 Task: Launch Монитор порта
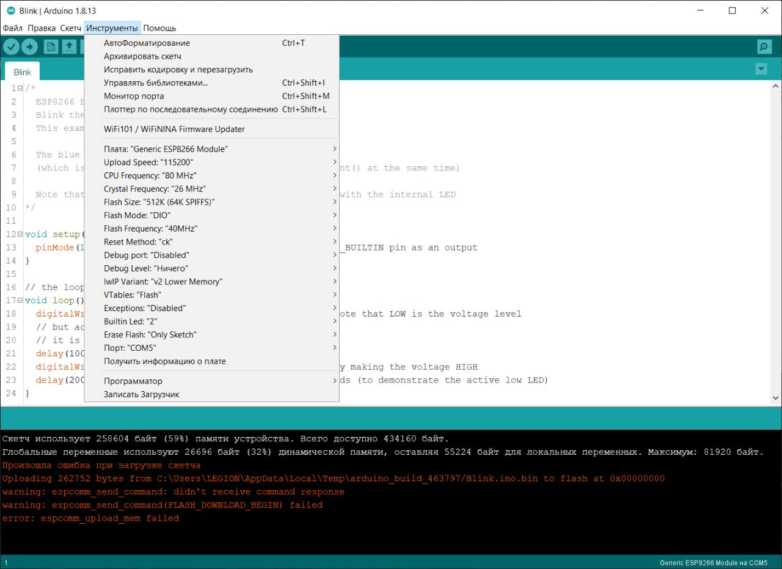point(211,96)
